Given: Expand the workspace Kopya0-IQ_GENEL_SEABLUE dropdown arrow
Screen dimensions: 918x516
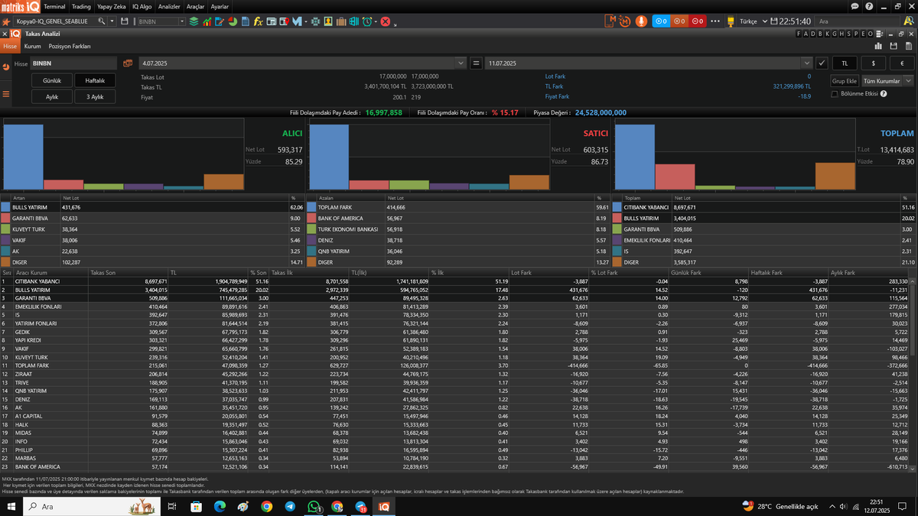Looking at the screenshot, I should point(112,22).
